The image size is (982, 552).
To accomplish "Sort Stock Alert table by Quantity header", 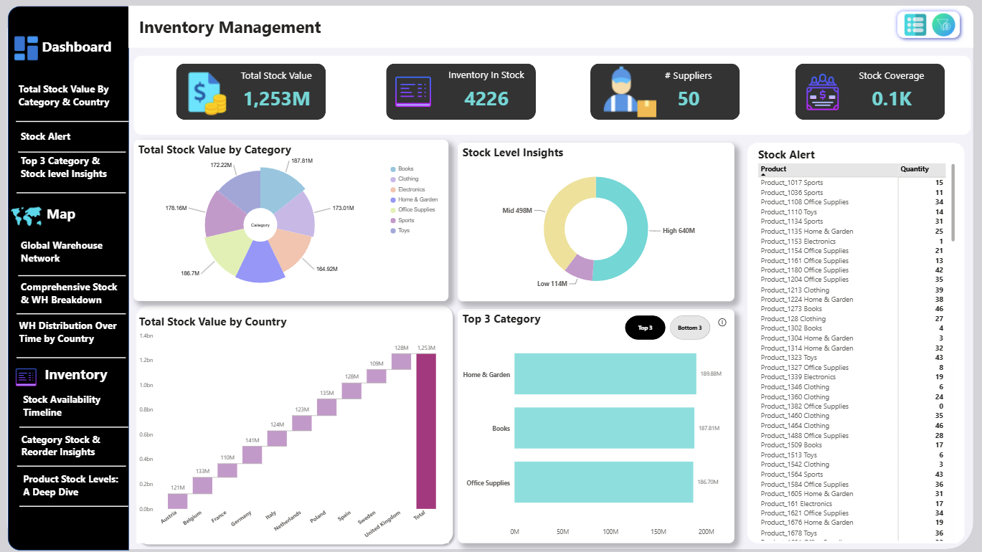I will tap(915, 169).
